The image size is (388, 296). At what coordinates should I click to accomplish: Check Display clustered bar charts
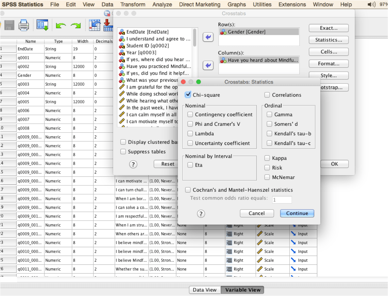coord(123,142)
